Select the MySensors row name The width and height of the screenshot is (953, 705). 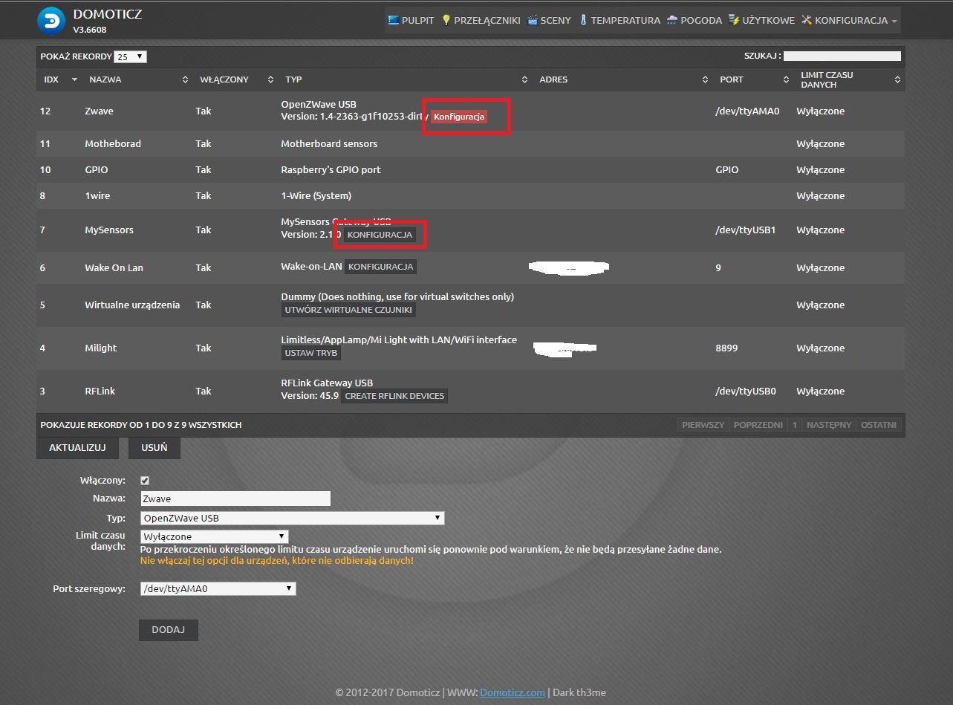tap(109, 230)
